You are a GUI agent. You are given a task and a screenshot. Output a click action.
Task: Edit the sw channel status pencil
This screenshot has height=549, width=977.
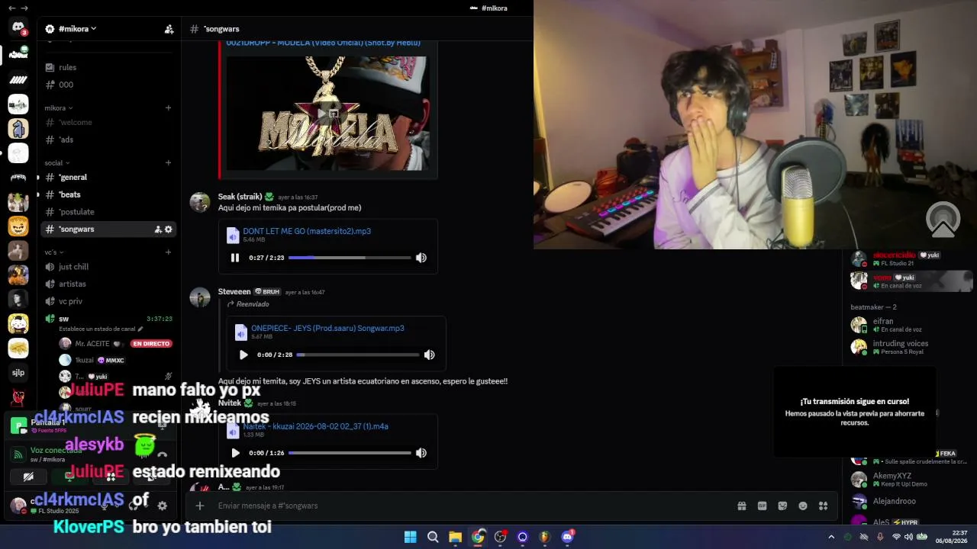click(140, 329)
